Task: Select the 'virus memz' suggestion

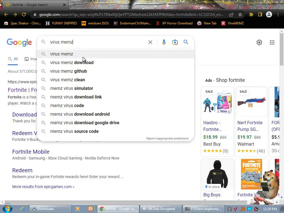Action: coord(116,54)
